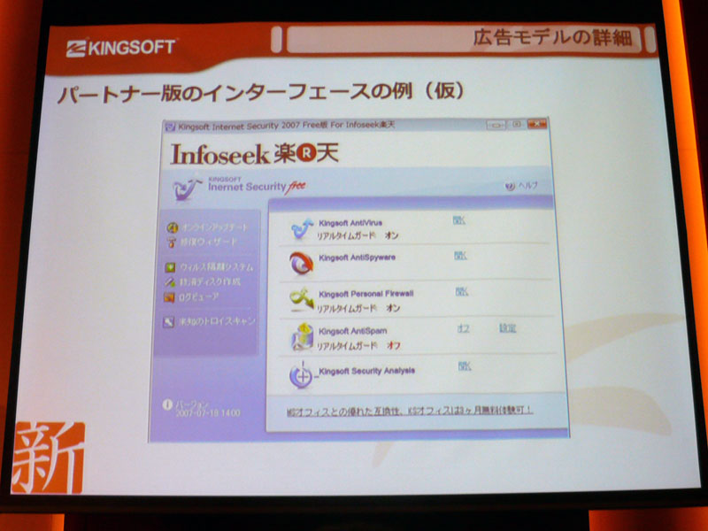Select オンラインアップデート in the sidebar
The height and width of the screenshot is (531, 708).
click(x=215, y=227)
